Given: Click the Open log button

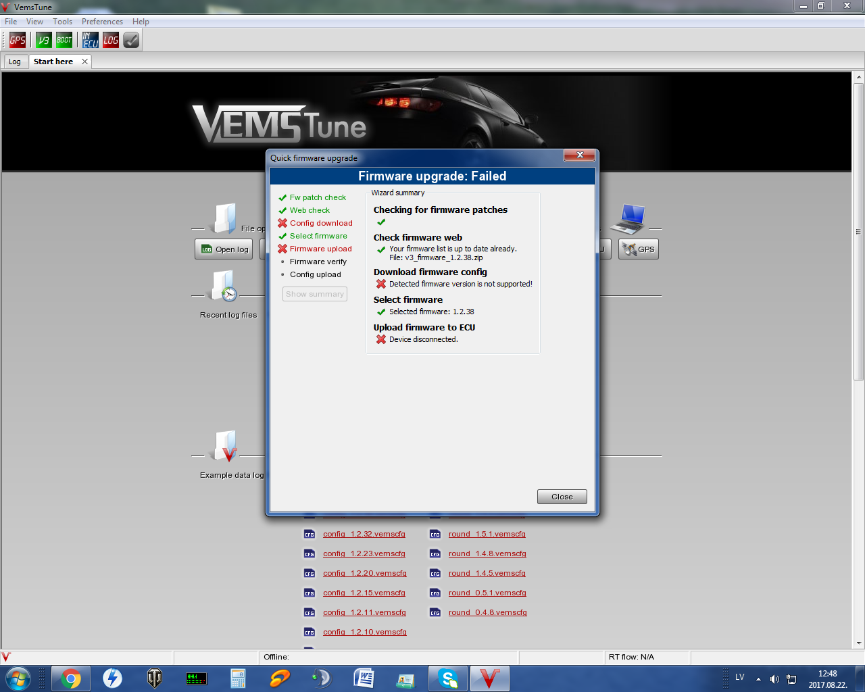Looking at the screenshot, I should (x=224, y=249).
